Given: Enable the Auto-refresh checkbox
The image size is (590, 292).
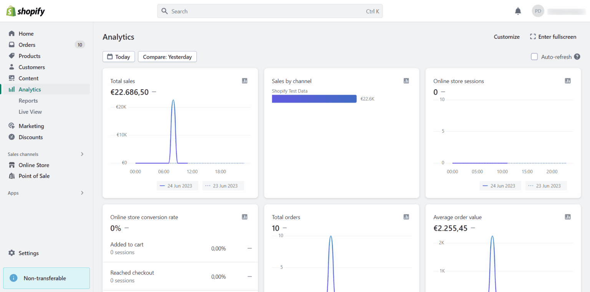Looking at the screenshot, I should (x=534, y=57).
